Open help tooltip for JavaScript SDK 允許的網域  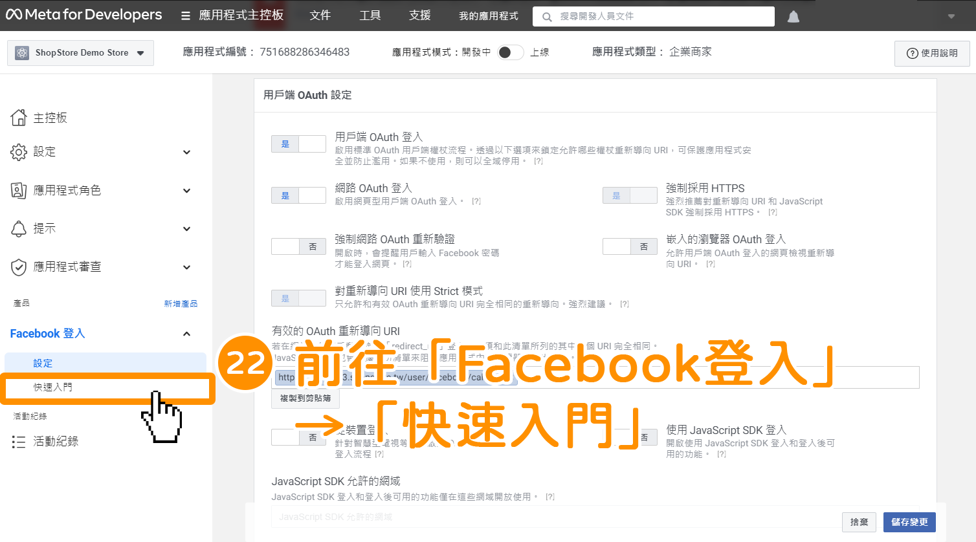point(550,497)
